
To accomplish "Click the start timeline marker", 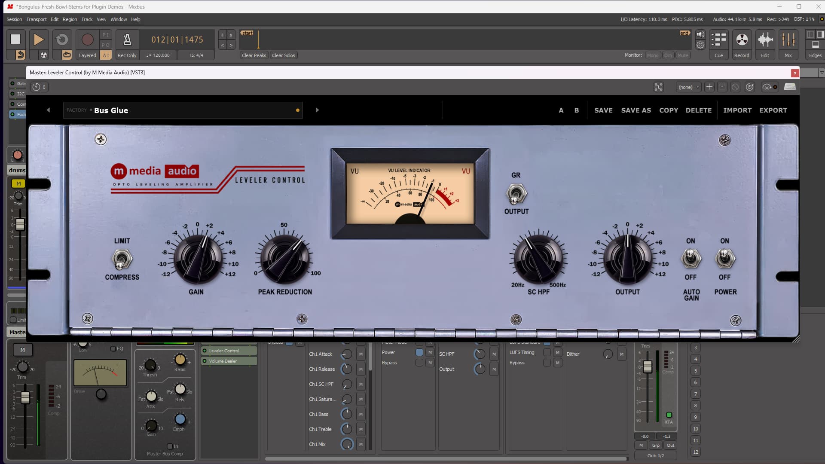I will pyautogui.click(x=247, y=33).
